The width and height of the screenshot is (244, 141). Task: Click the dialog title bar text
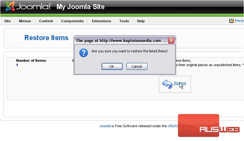coord(121,40)
